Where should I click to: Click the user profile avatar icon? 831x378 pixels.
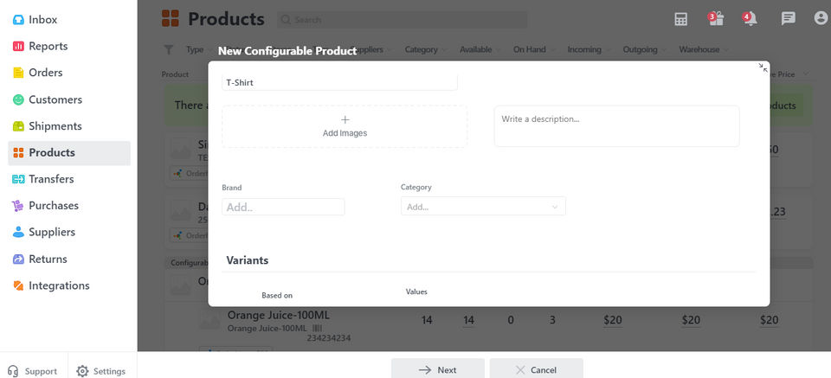coord(821,18)
